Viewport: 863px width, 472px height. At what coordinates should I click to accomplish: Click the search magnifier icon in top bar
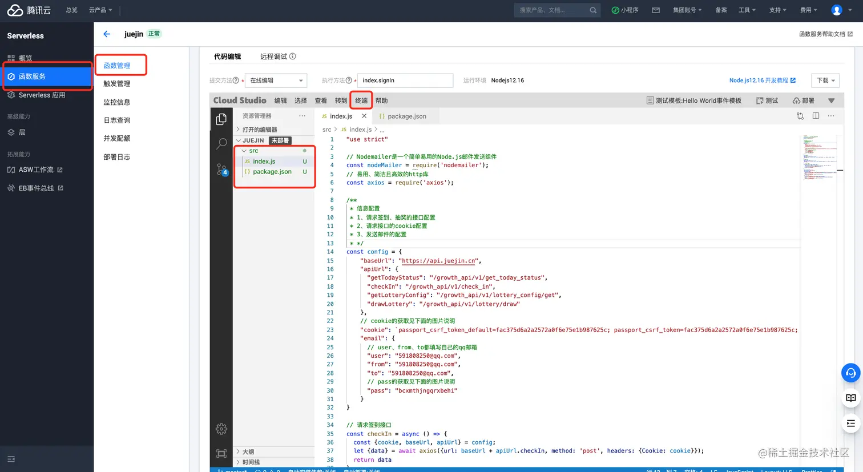(x=593, y=10)
